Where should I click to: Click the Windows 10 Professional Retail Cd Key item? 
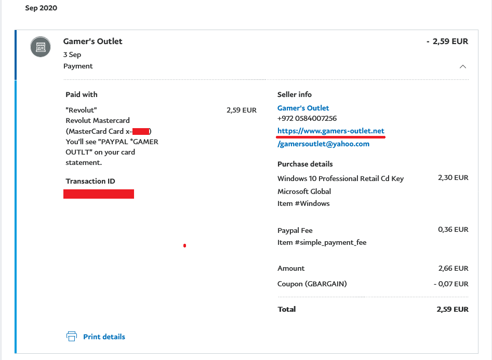tap(340, 178)
